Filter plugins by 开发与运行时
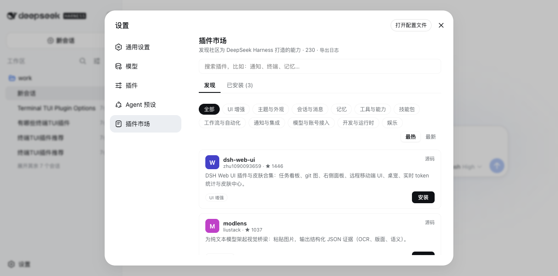This screenshot has width=558, height=276. tap(358, 123)
